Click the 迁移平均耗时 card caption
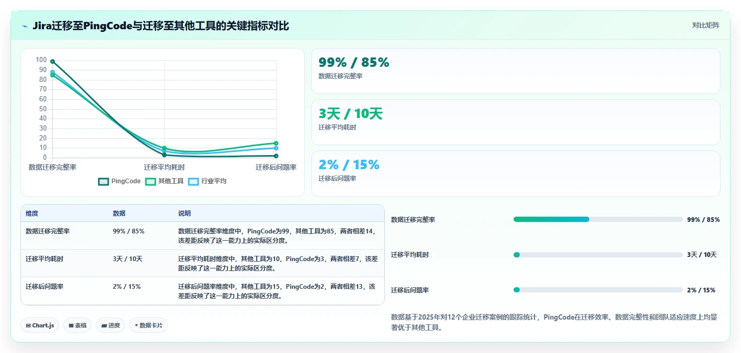The image size is (741, 353). 337,127
